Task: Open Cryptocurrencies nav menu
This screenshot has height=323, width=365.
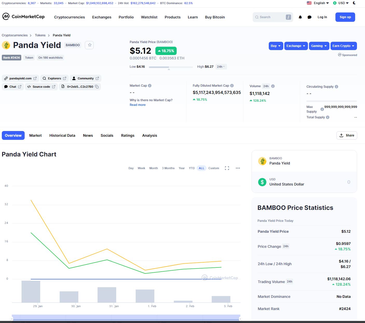Action: (70, 17)
